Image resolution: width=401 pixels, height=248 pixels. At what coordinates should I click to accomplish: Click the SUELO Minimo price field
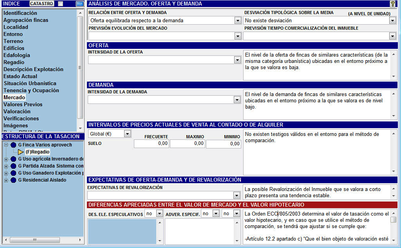(224, 144)
